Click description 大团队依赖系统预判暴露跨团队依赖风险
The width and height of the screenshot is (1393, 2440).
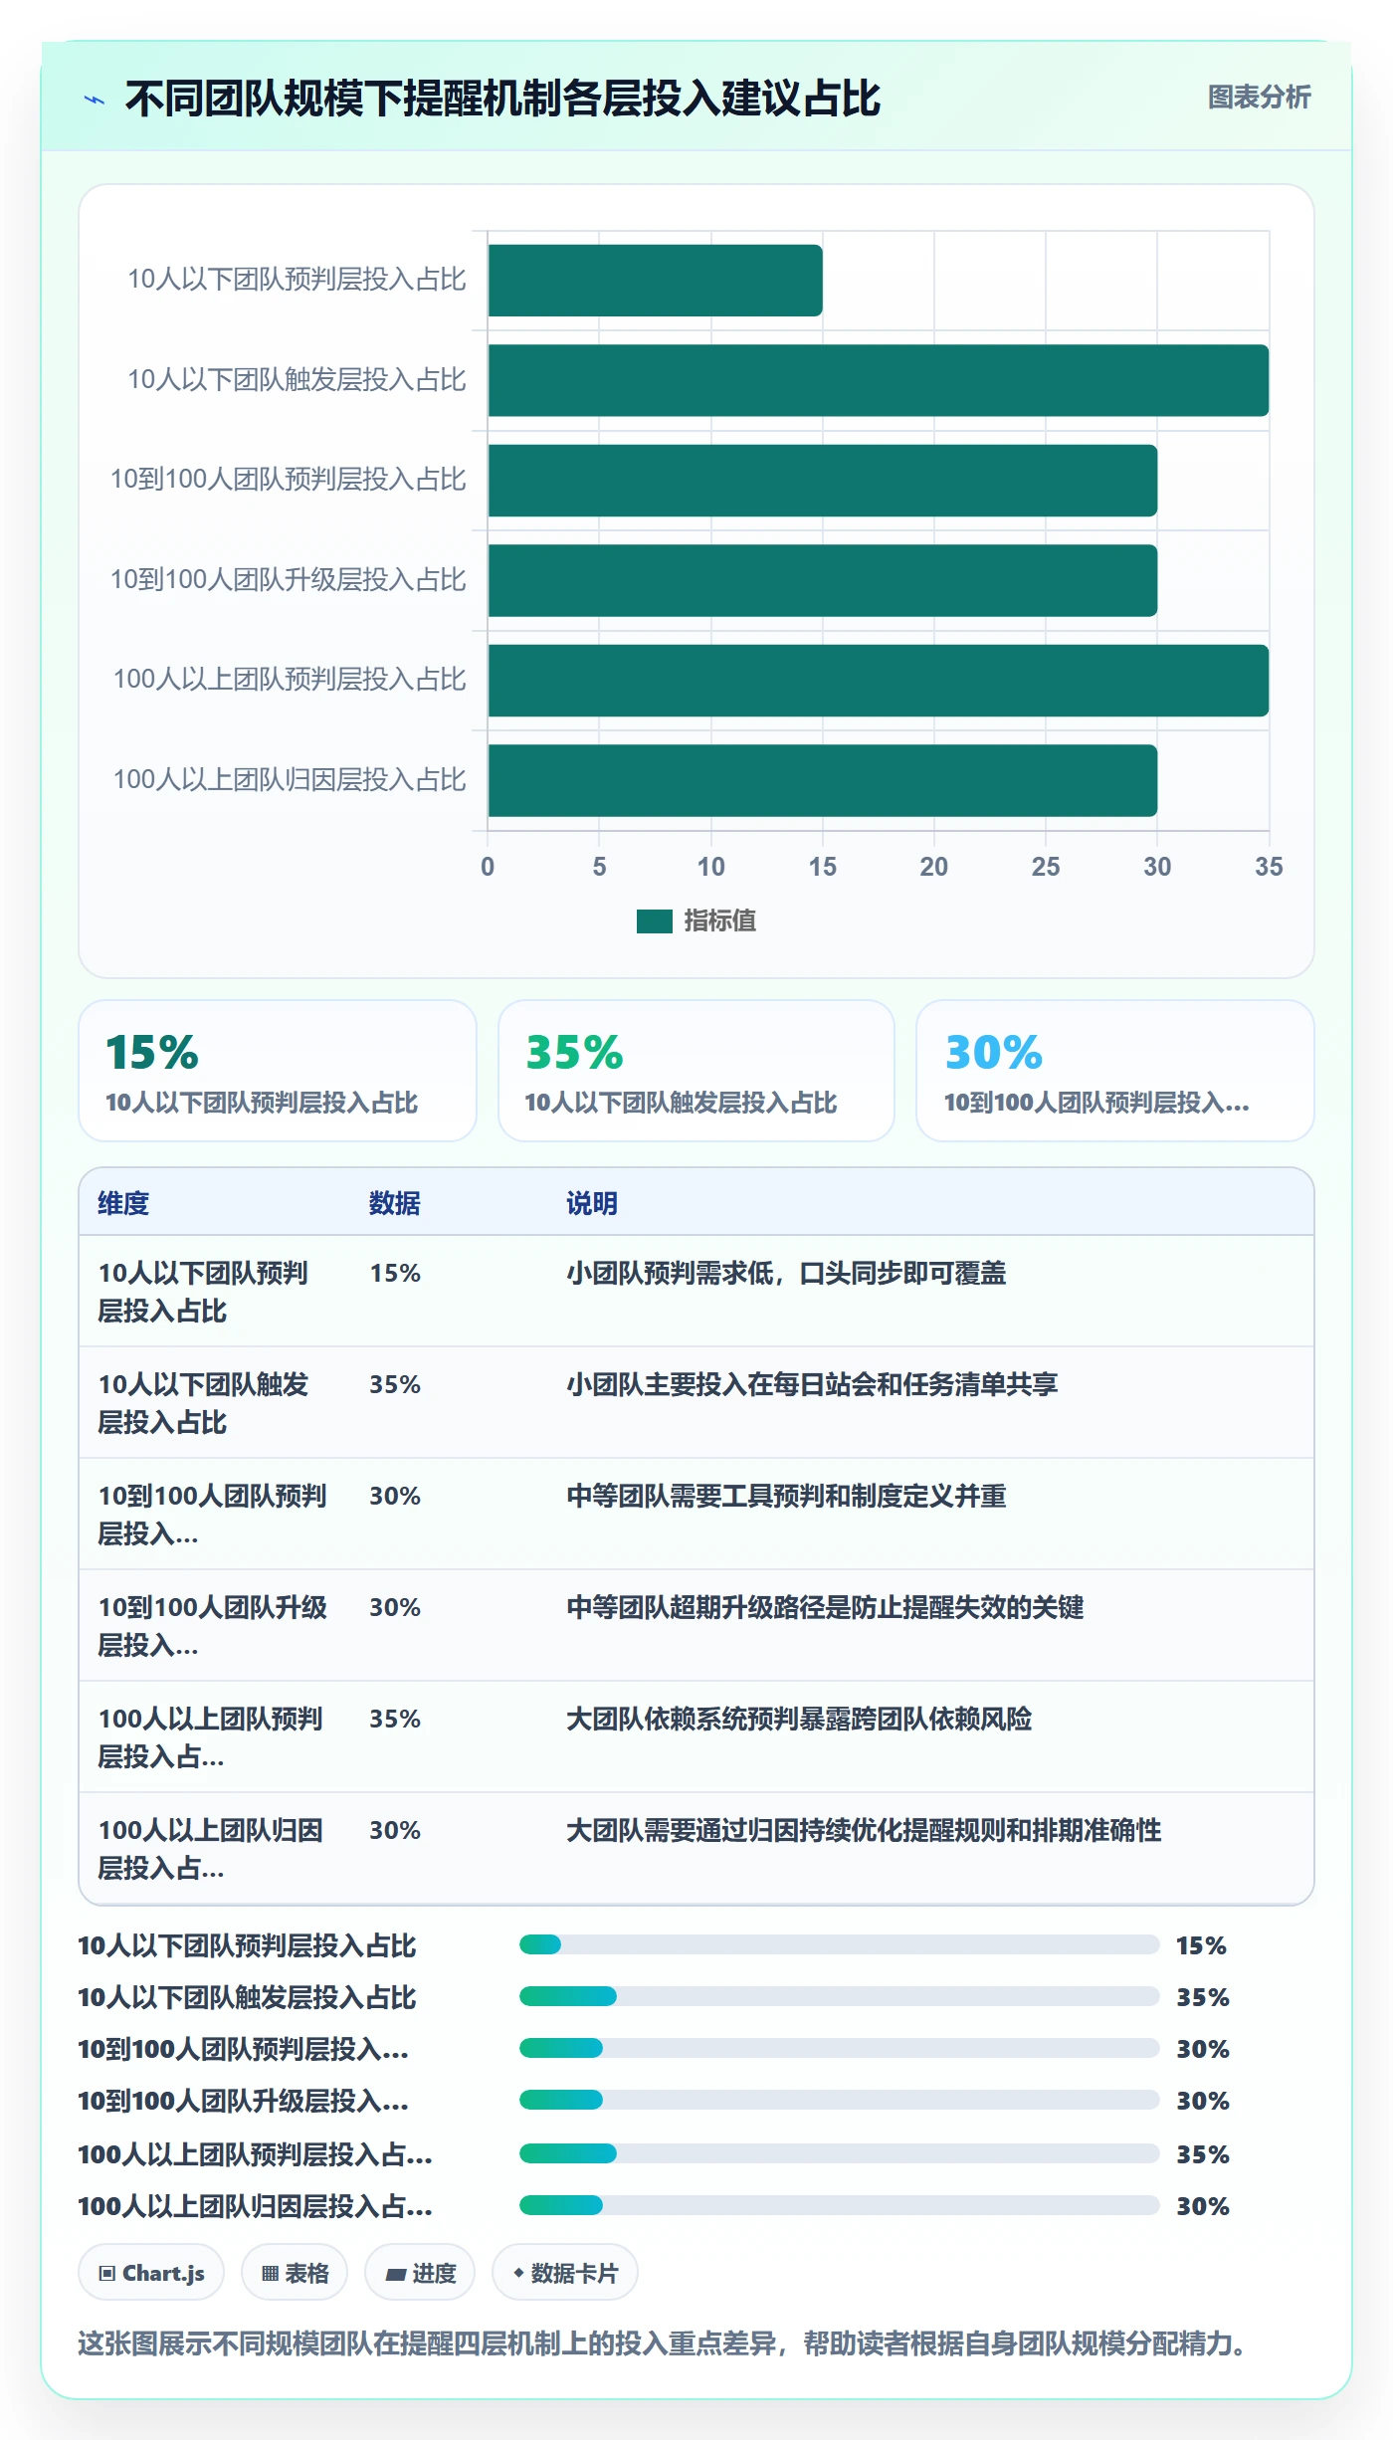799,1719
